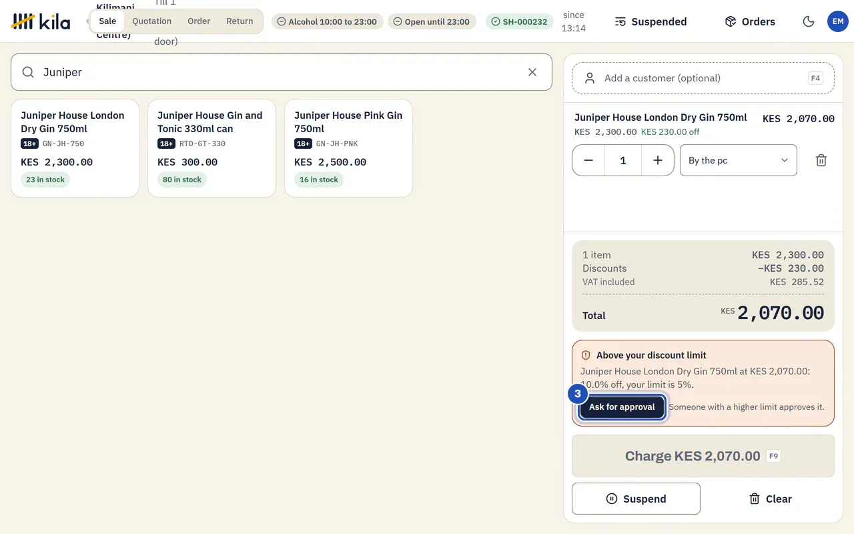Screen dimensions: 854x534
Task: Increase quantity with plus button
Action: coord(658,160)
